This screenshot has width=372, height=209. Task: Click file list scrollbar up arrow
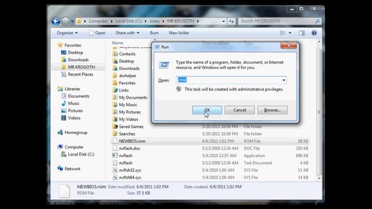click(319, 42)
